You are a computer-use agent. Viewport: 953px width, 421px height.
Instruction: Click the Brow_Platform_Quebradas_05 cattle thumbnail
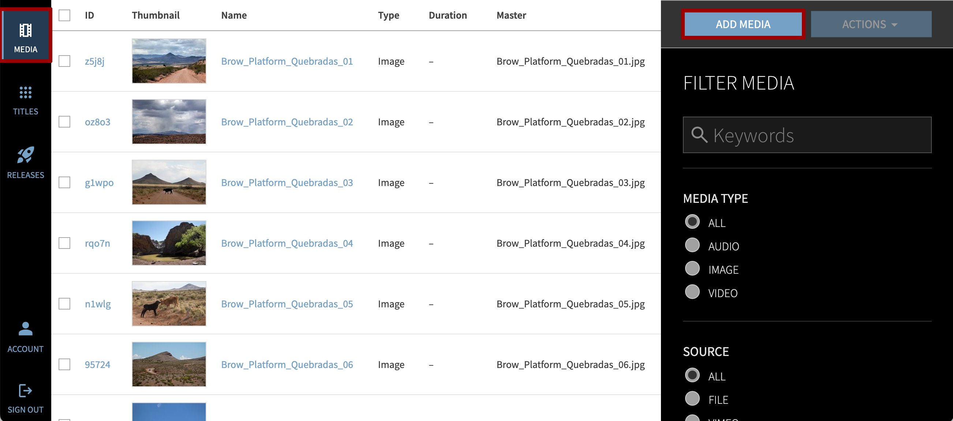169,304
